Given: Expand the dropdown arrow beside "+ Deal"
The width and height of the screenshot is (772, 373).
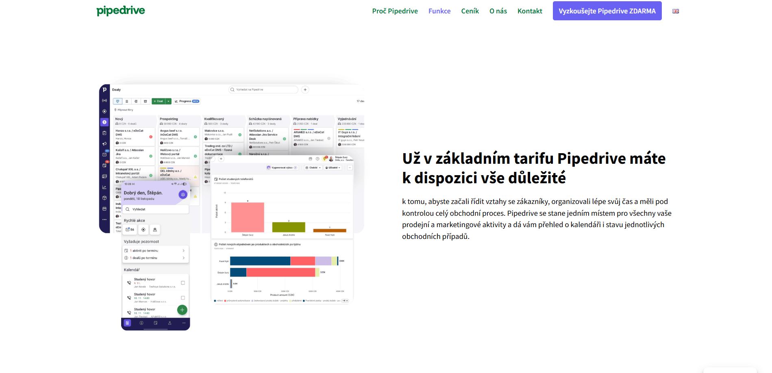Looking at the screenshot, I should [169, 101].
